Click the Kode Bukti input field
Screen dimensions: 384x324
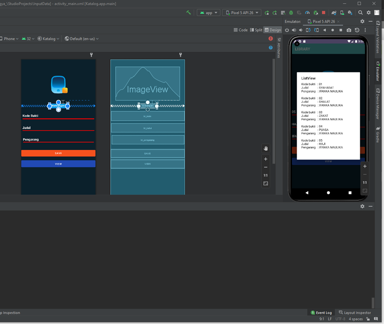tap(58, 116)
